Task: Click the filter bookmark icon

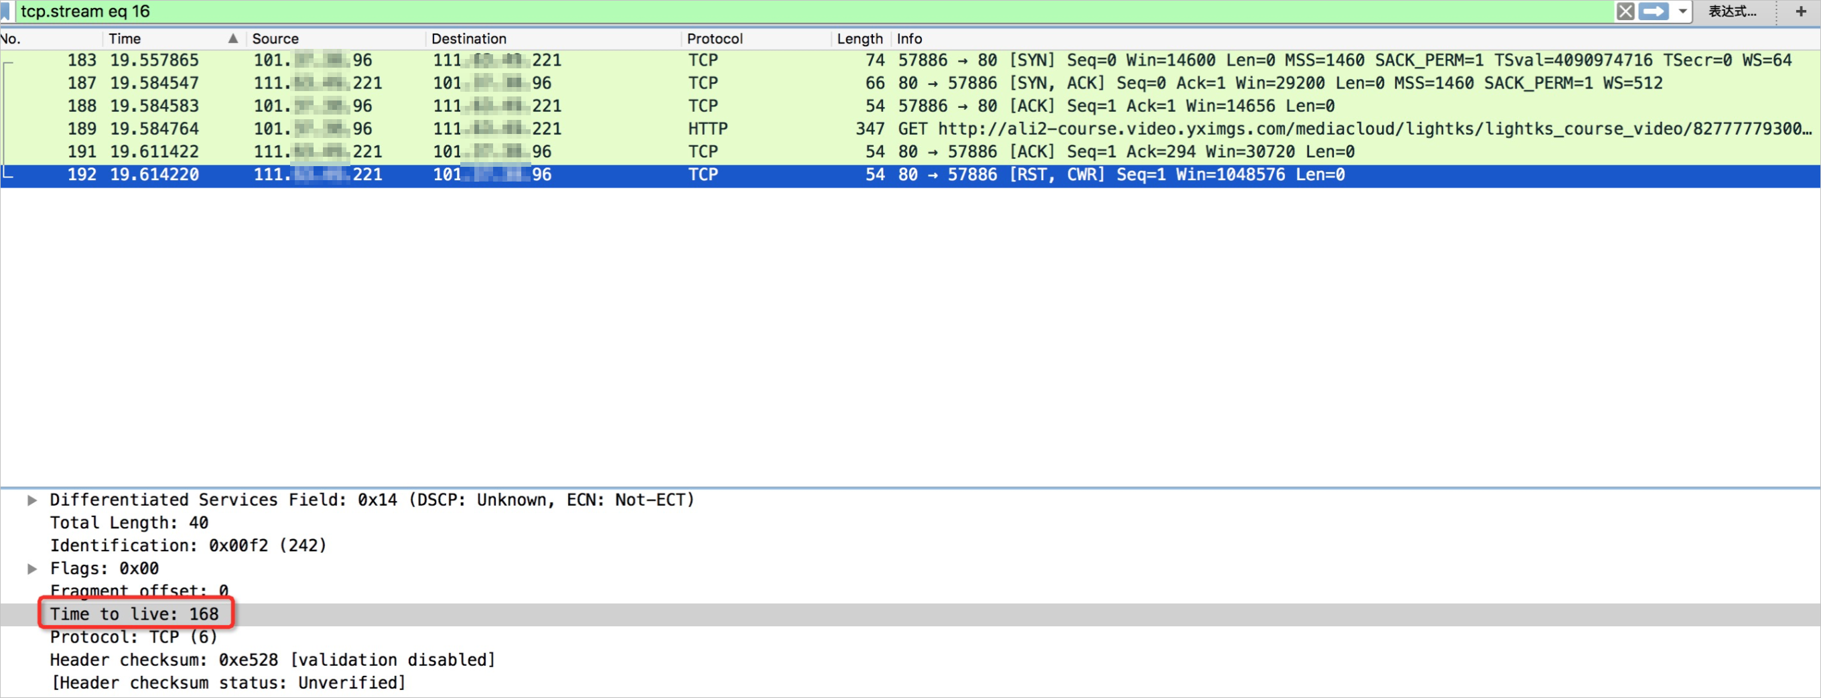Action: 5,11
